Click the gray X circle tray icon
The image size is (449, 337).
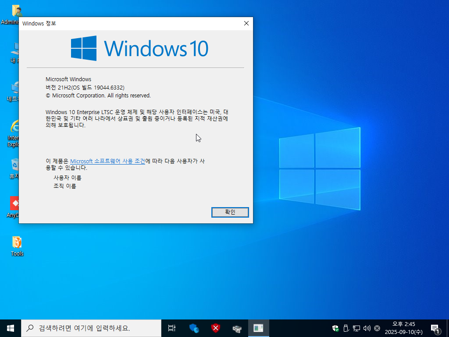pos(377,328)
